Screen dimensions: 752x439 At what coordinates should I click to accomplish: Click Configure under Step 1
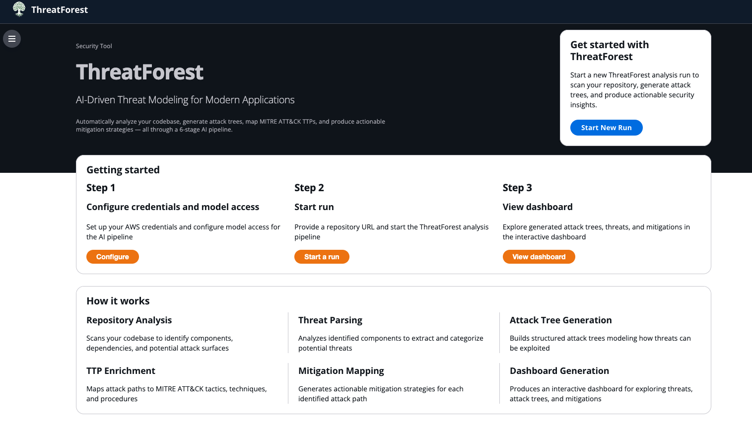click(112, 257)
